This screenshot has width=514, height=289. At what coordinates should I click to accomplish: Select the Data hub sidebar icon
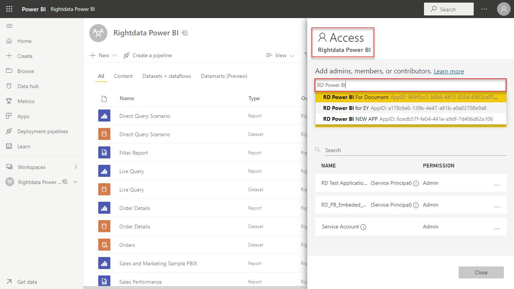[x=9, y=86]
